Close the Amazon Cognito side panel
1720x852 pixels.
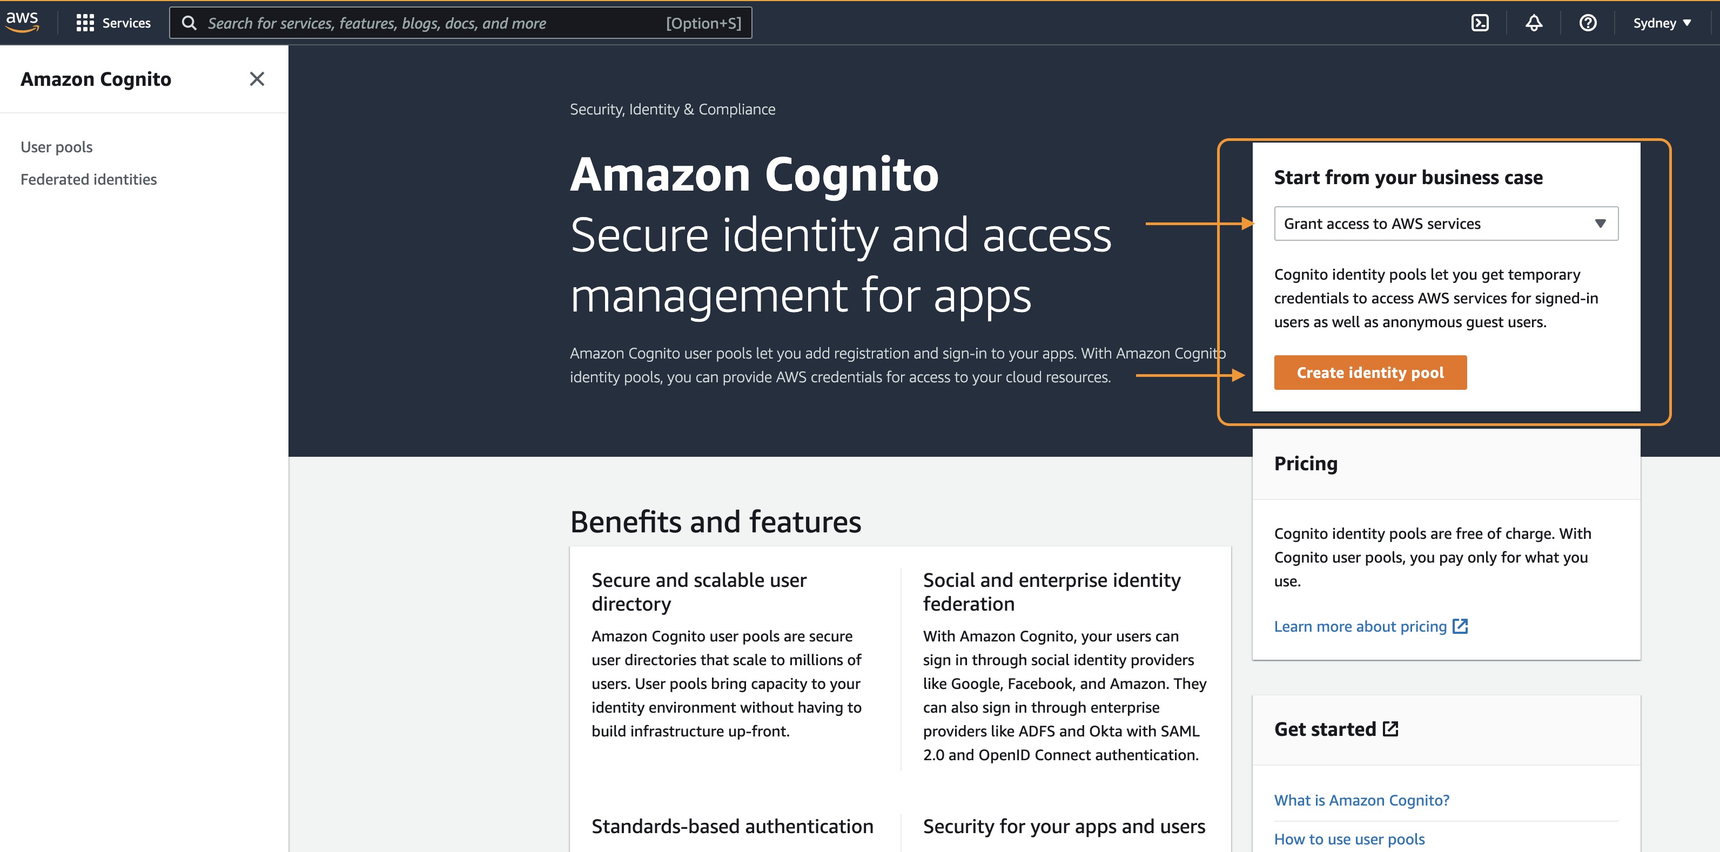pos(257,79)
